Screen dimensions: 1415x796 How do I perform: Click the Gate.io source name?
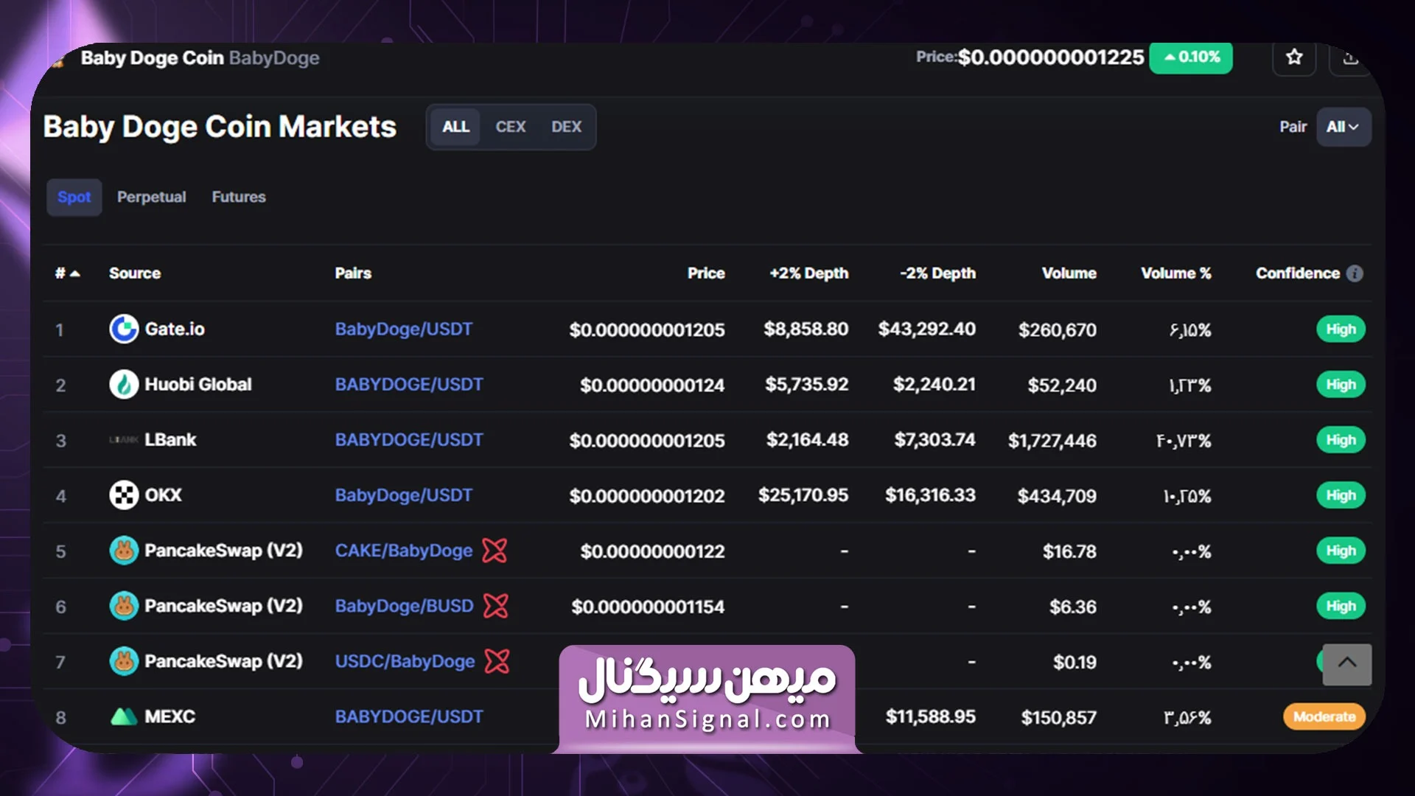point(175,329)
